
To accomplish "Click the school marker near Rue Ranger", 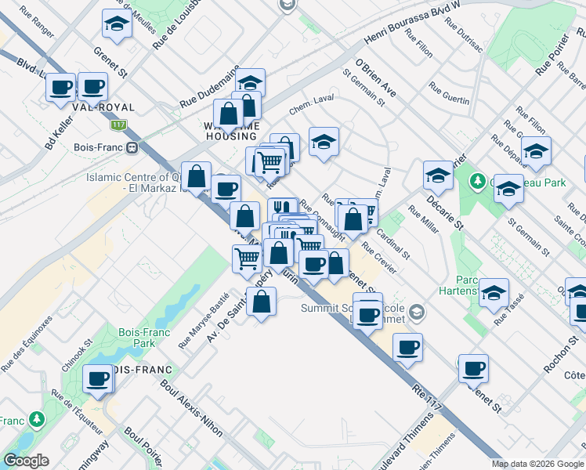I will (x=117, y=24).
